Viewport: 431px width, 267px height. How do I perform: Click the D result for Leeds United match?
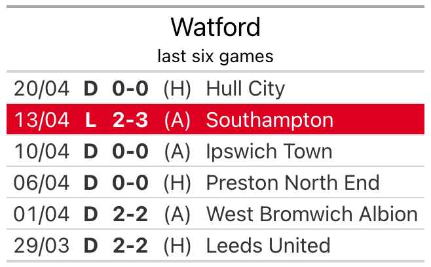click(x=90, y=245)
